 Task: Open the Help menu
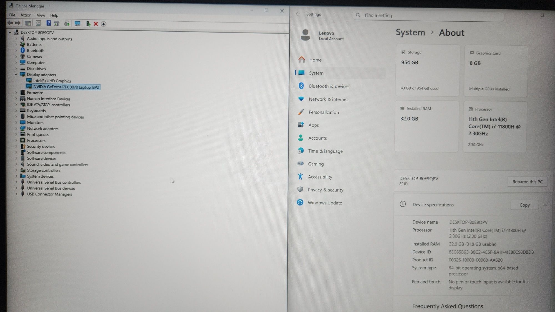coord(54,15)
